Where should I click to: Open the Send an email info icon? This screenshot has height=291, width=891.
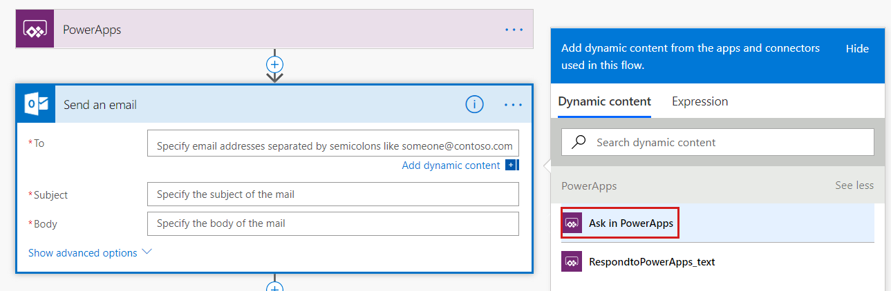click(474, 104)
